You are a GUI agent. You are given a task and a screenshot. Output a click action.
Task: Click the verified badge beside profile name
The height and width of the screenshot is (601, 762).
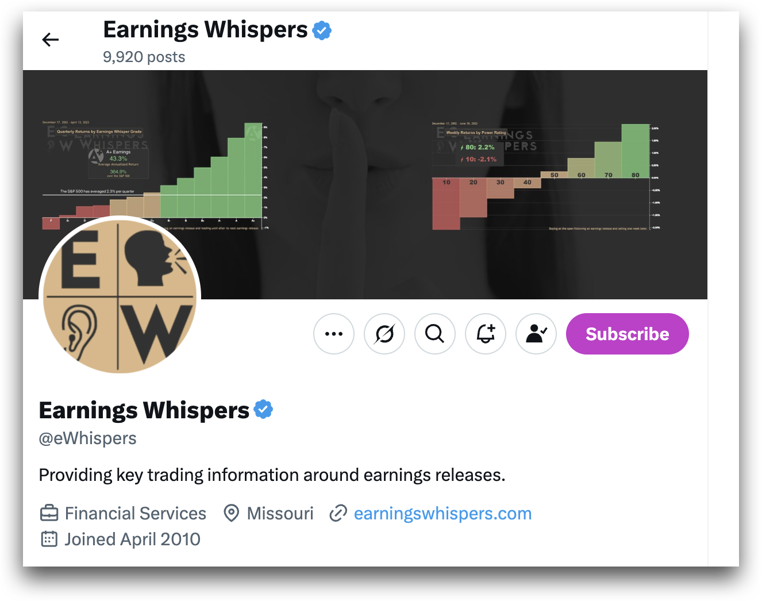tap(263, 410)
